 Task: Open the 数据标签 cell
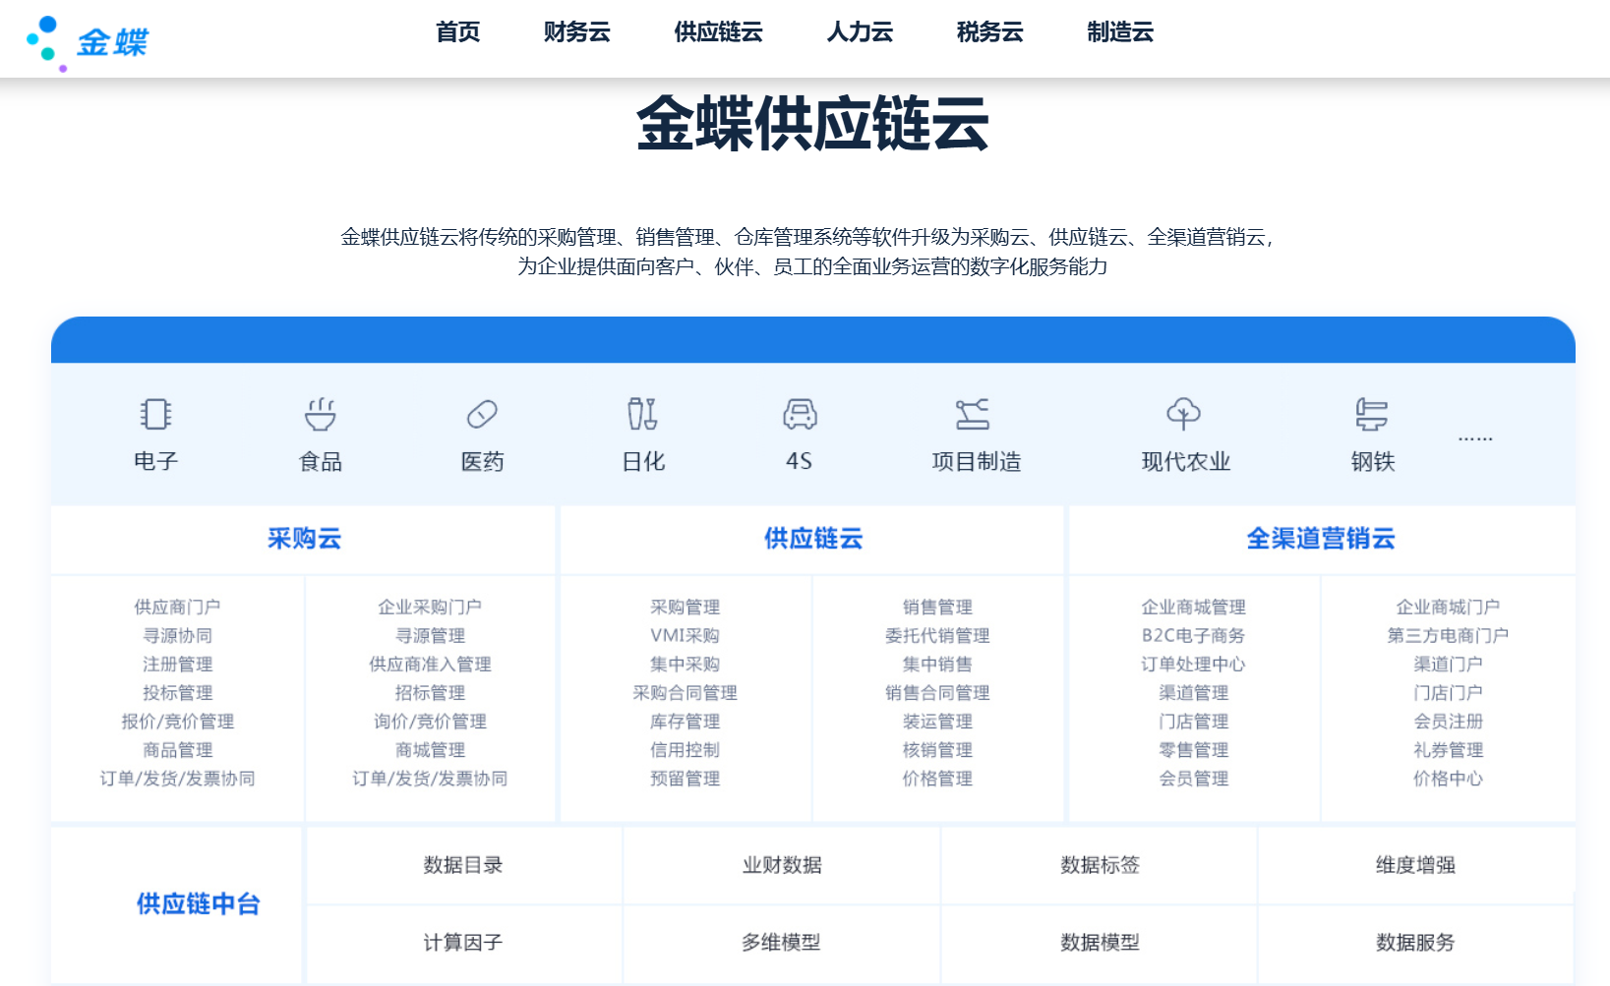click(x=1100, y=865)
